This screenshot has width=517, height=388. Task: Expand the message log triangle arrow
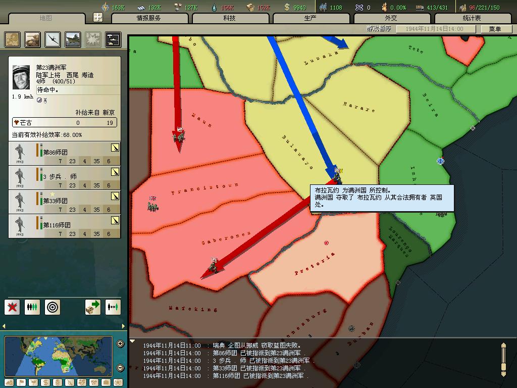pyautogui.click(x=133, y=341)
